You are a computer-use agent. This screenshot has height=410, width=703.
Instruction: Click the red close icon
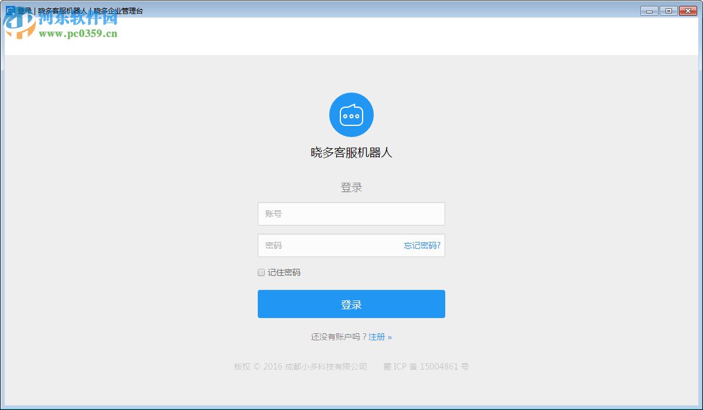687,11
